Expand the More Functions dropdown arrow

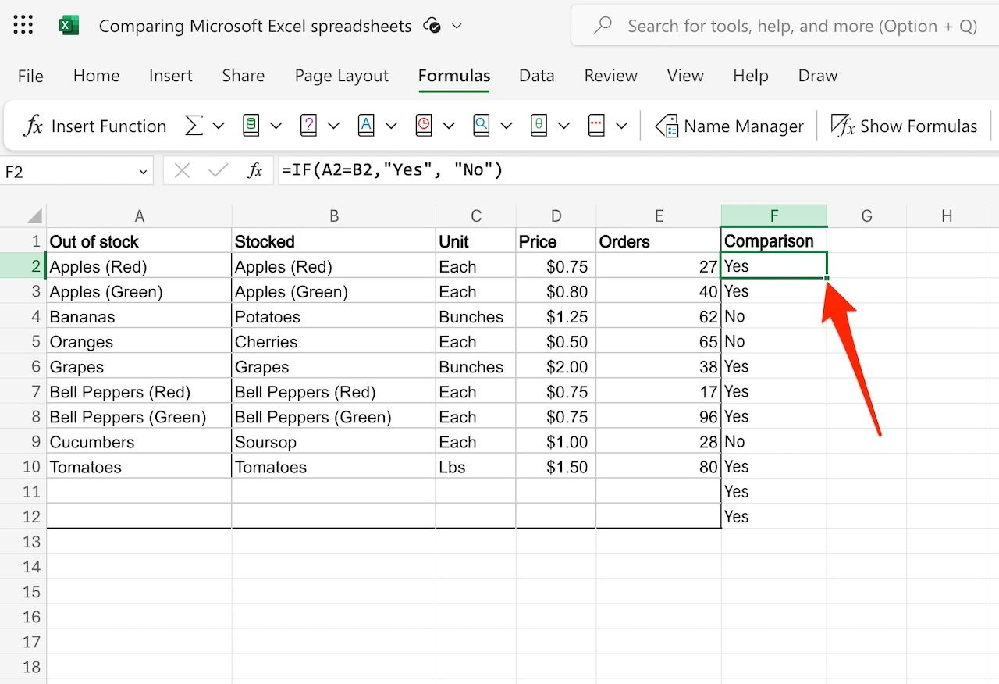pos(622,126)
